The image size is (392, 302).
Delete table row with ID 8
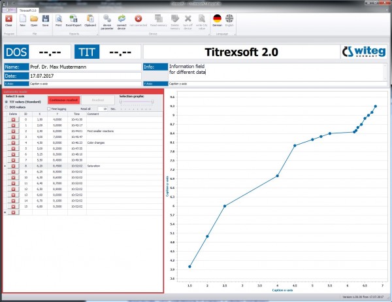(13, 166)
